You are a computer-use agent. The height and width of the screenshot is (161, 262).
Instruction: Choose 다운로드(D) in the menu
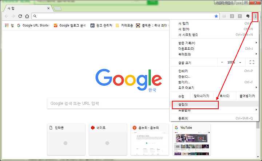pos(214,49)
